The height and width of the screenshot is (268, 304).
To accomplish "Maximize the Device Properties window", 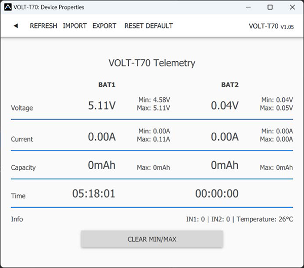I will tap(270, 7).
